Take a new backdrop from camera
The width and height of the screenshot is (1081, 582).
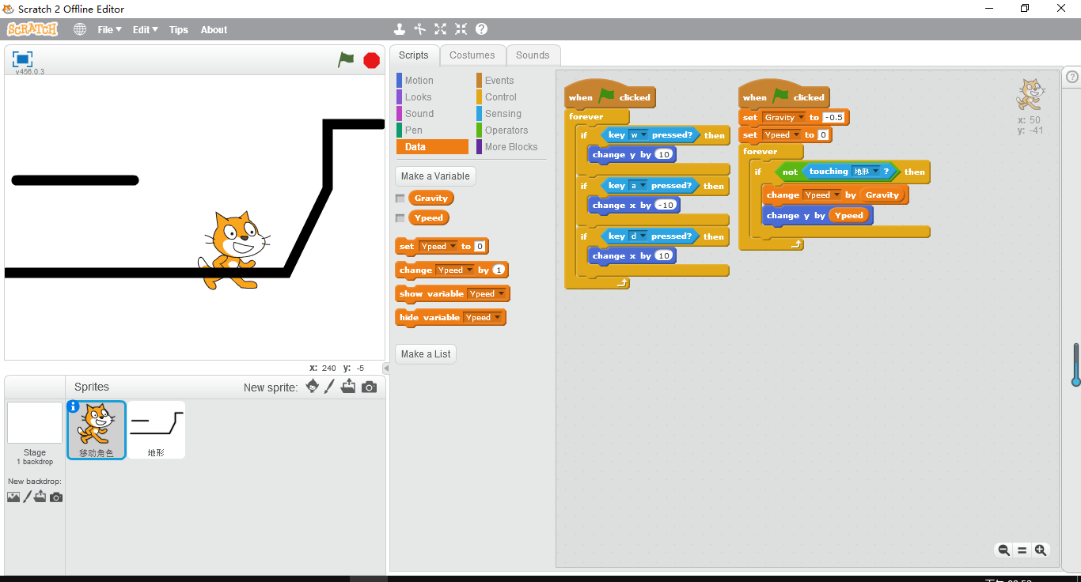tap(56, 497)
